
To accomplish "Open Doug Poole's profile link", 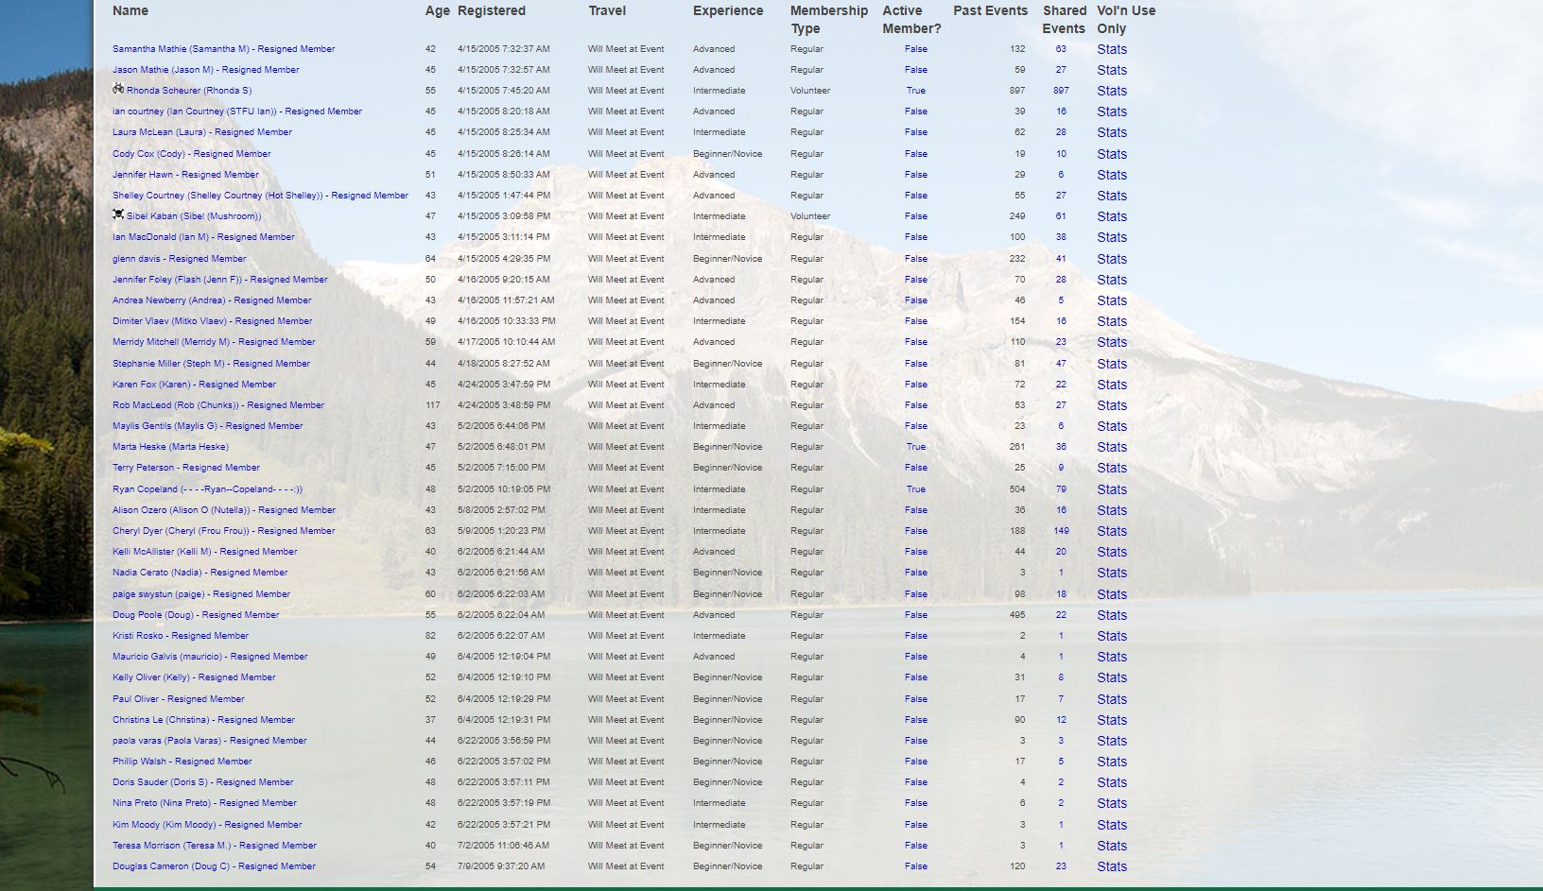I will [x=196, y=615].
